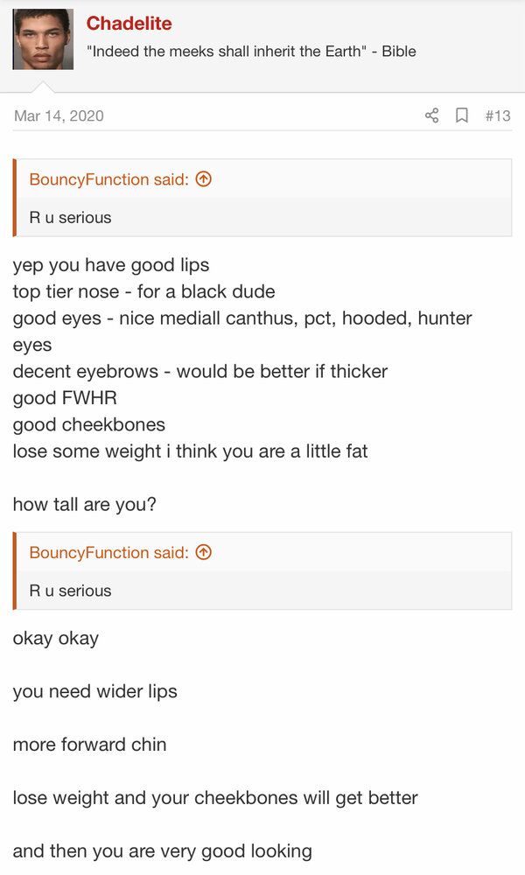
Task: Click the line 'you need wider lips'
Action: pyautogui.click(x=94, y=691)
